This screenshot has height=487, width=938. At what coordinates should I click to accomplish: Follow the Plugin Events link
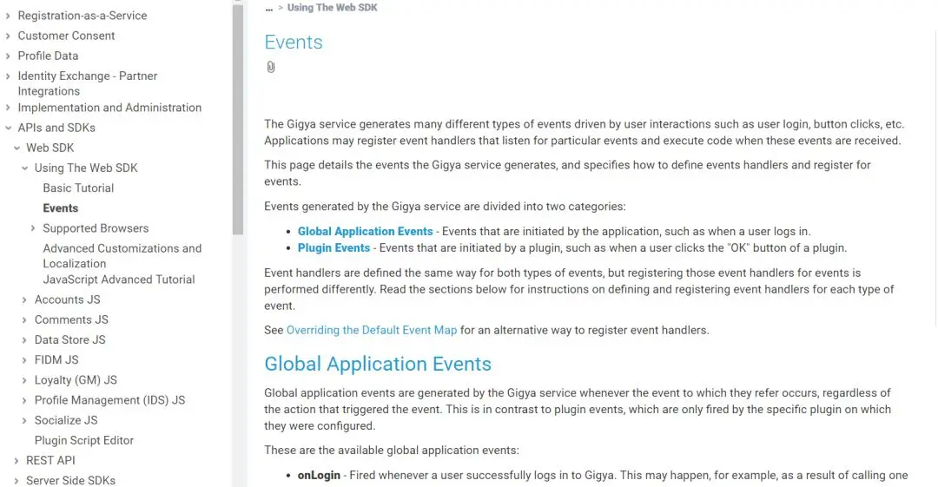(334, 247)
